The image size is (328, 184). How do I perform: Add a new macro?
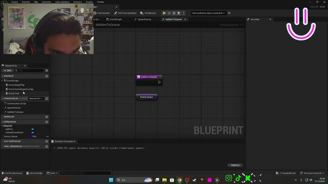tap(47, 117)
